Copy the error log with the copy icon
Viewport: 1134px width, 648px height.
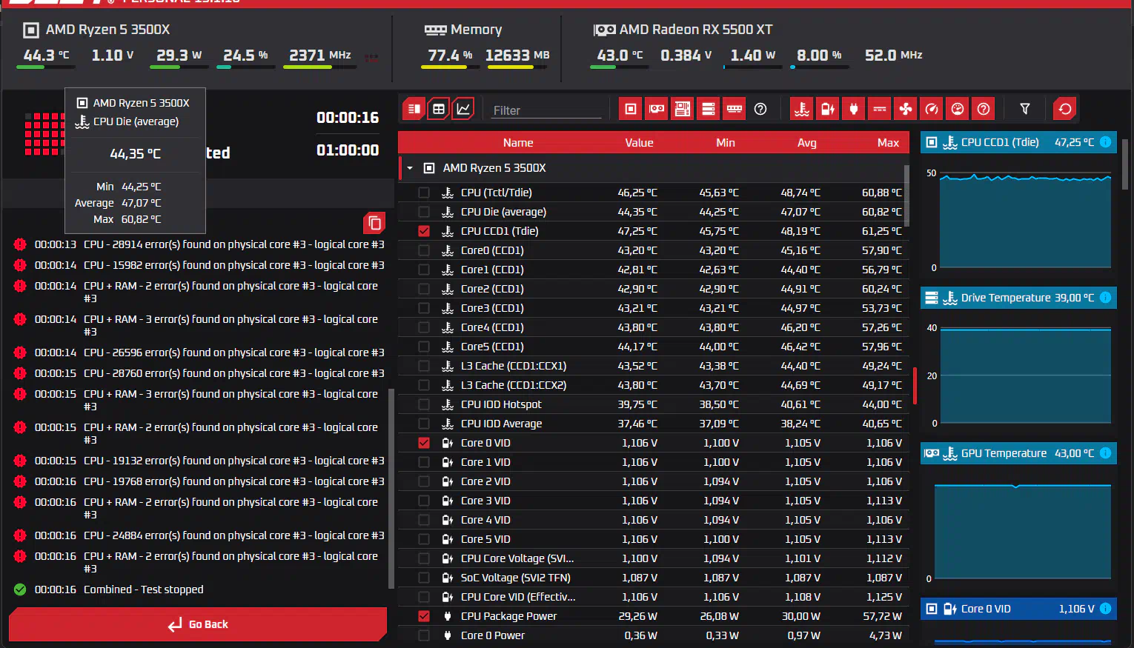point(375,223)
